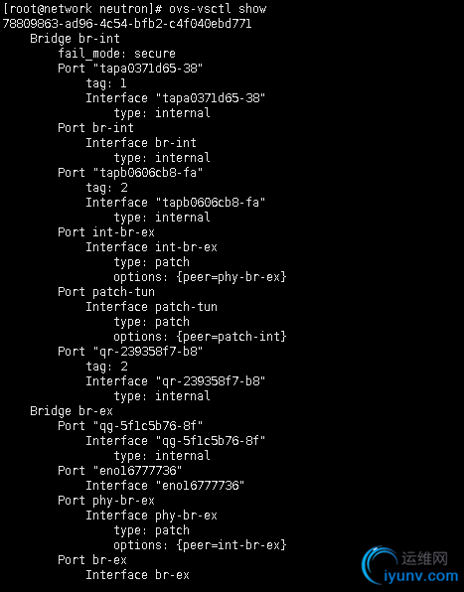Click Interface "tapb0606cb8-fa" text
464x592 pixels.
tap(176, 203)
